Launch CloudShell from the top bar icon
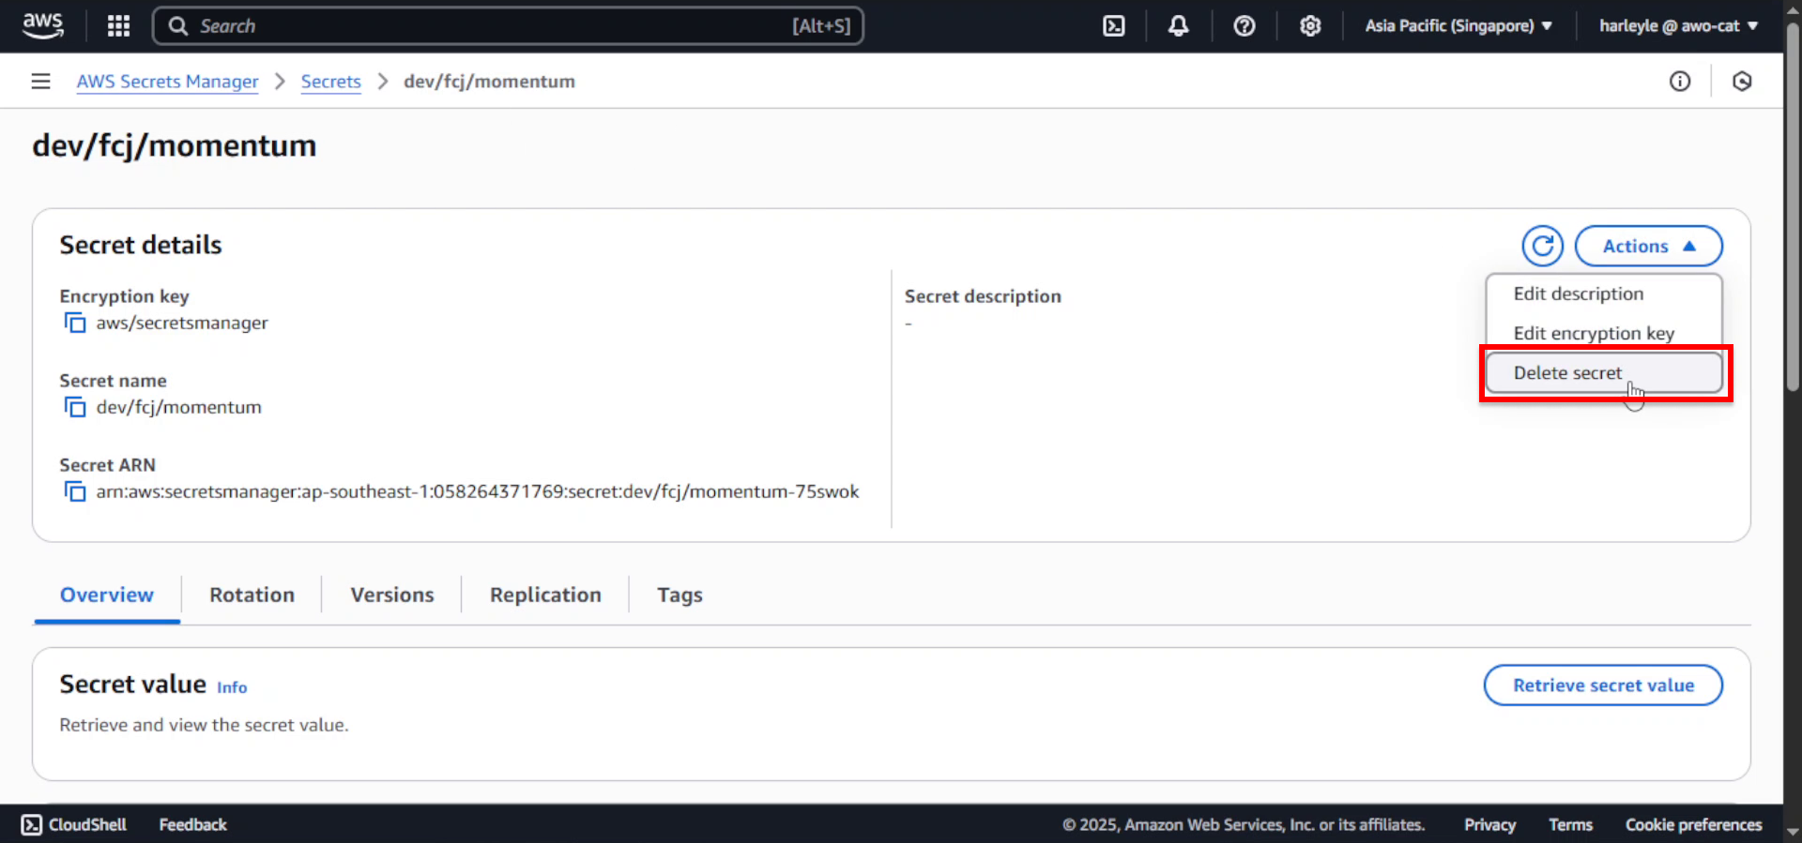The width and height of the screenshot is (1802, 843). [1113, 25]
